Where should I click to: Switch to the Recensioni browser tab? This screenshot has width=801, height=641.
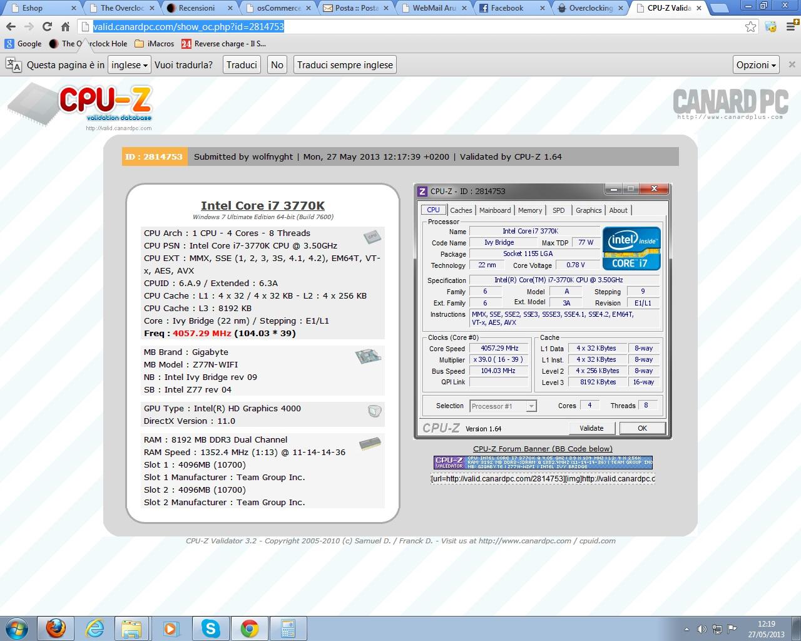(x=198, y=8)
